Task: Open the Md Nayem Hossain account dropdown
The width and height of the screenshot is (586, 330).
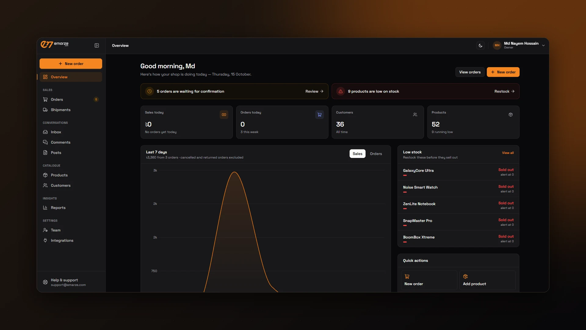Action: click(519, 45)
